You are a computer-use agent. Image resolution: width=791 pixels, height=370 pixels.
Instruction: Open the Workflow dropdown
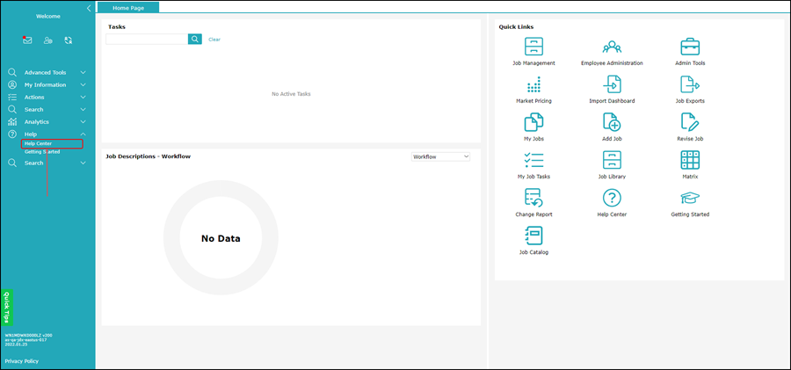pyautogui.click(x=441, y=156)
